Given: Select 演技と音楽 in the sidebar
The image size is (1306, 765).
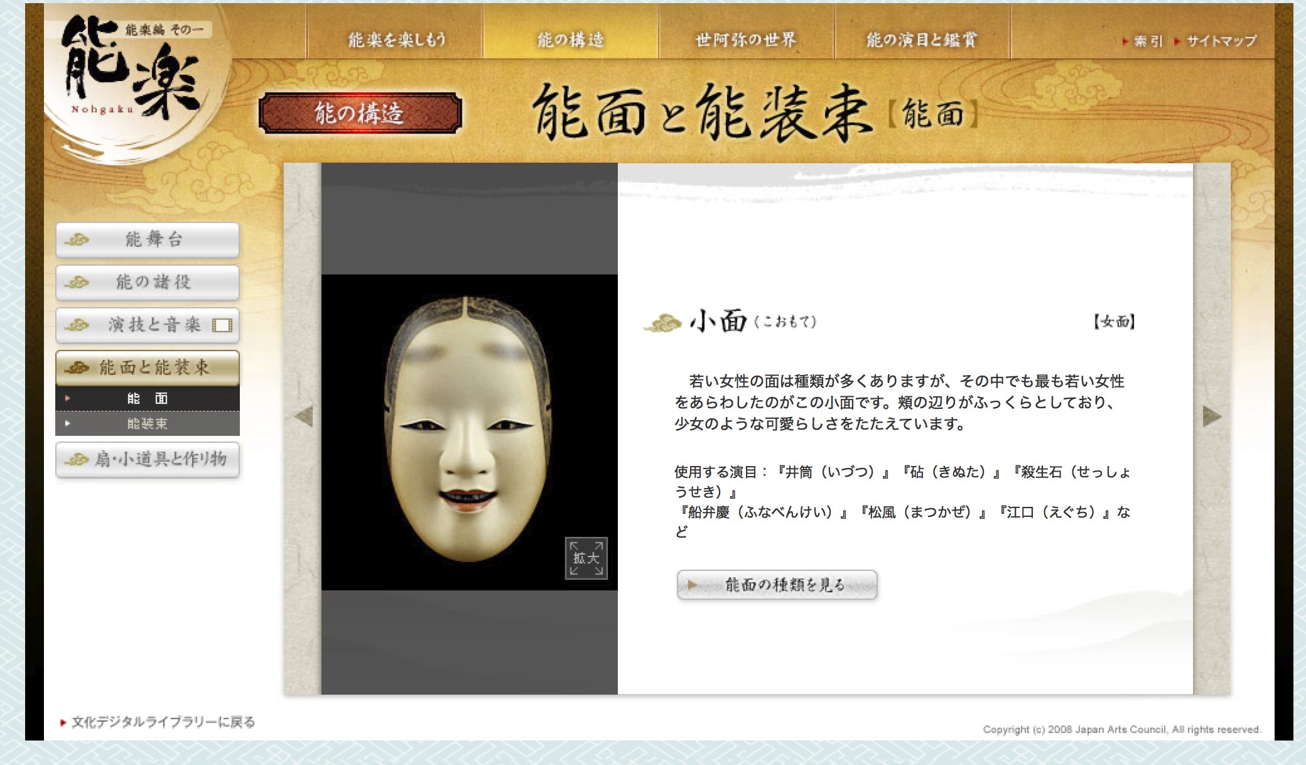Looking at the screenshot, I should [x=148, y=325].
